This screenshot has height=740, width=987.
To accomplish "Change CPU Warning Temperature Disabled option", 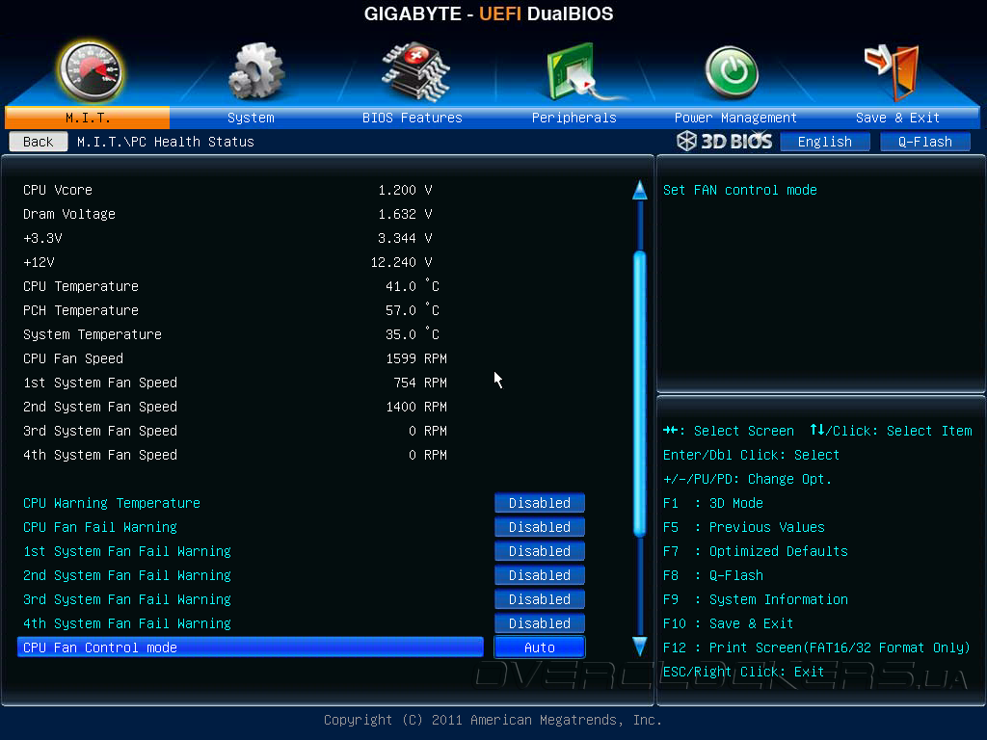I will click(x=540, y=503).
